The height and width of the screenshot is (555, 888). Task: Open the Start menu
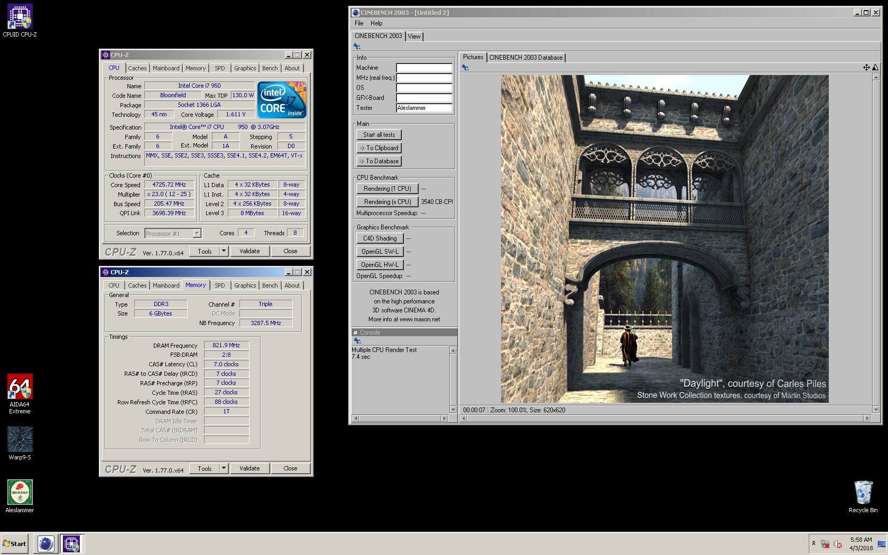14,543
